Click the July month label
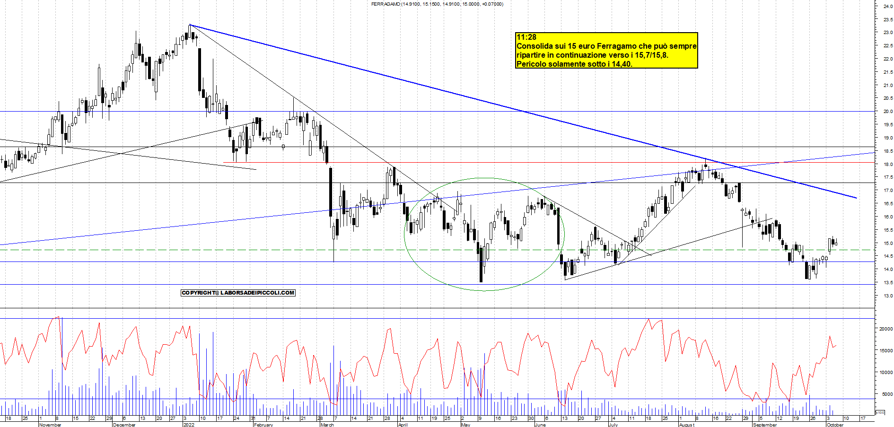 click(x=614, y=425)
